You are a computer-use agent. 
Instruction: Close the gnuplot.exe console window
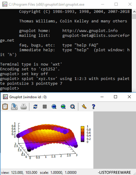pyautogui.click(x=130, y=4)
